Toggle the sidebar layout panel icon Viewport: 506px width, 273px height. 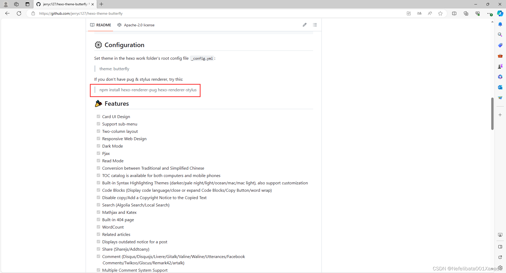tap(500, 247)
